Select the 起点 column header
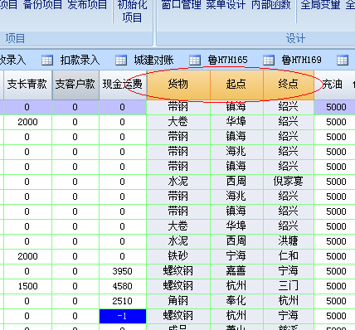 pos(236,85)
